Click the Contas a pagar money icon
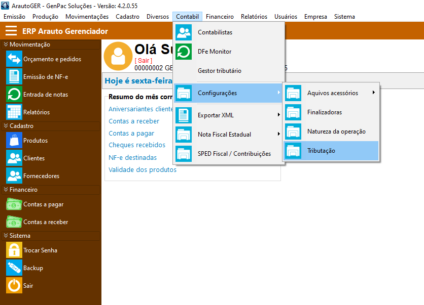Image resolution: width=424 pixels, height=305 pixels. pos(14,204)
